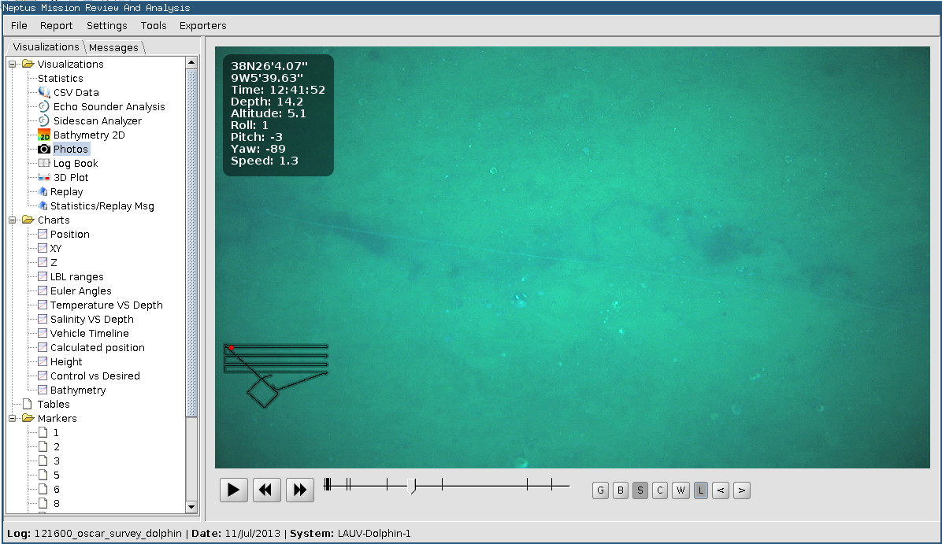The image size is (942, 544).
Task: Select the Statistics tree item
Action: (60, 79)
